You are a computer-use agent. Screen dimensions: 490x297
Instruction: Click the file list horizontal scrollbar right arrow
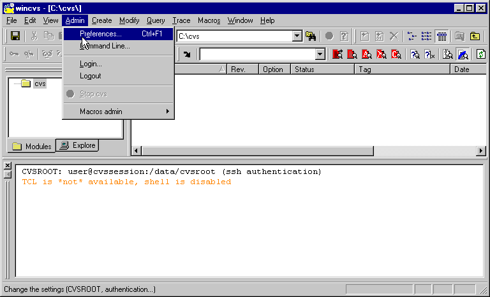tap(481, 151)
